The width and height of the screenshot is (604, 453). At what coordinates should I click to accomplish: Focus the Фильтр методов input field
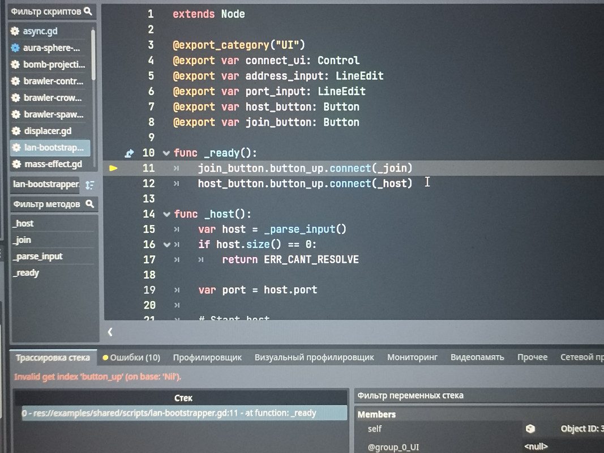point(54,204)
